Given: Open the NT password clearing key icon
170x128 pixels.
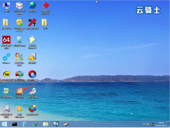Looking at the screenshot, I should [32, 24].
